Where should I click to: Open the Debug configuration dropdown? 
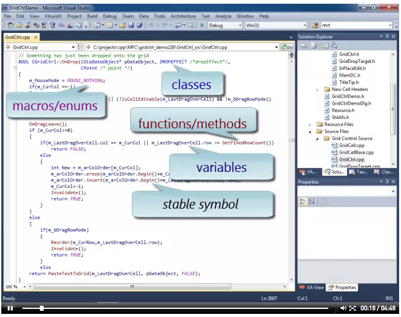click(x=240, y=26)
